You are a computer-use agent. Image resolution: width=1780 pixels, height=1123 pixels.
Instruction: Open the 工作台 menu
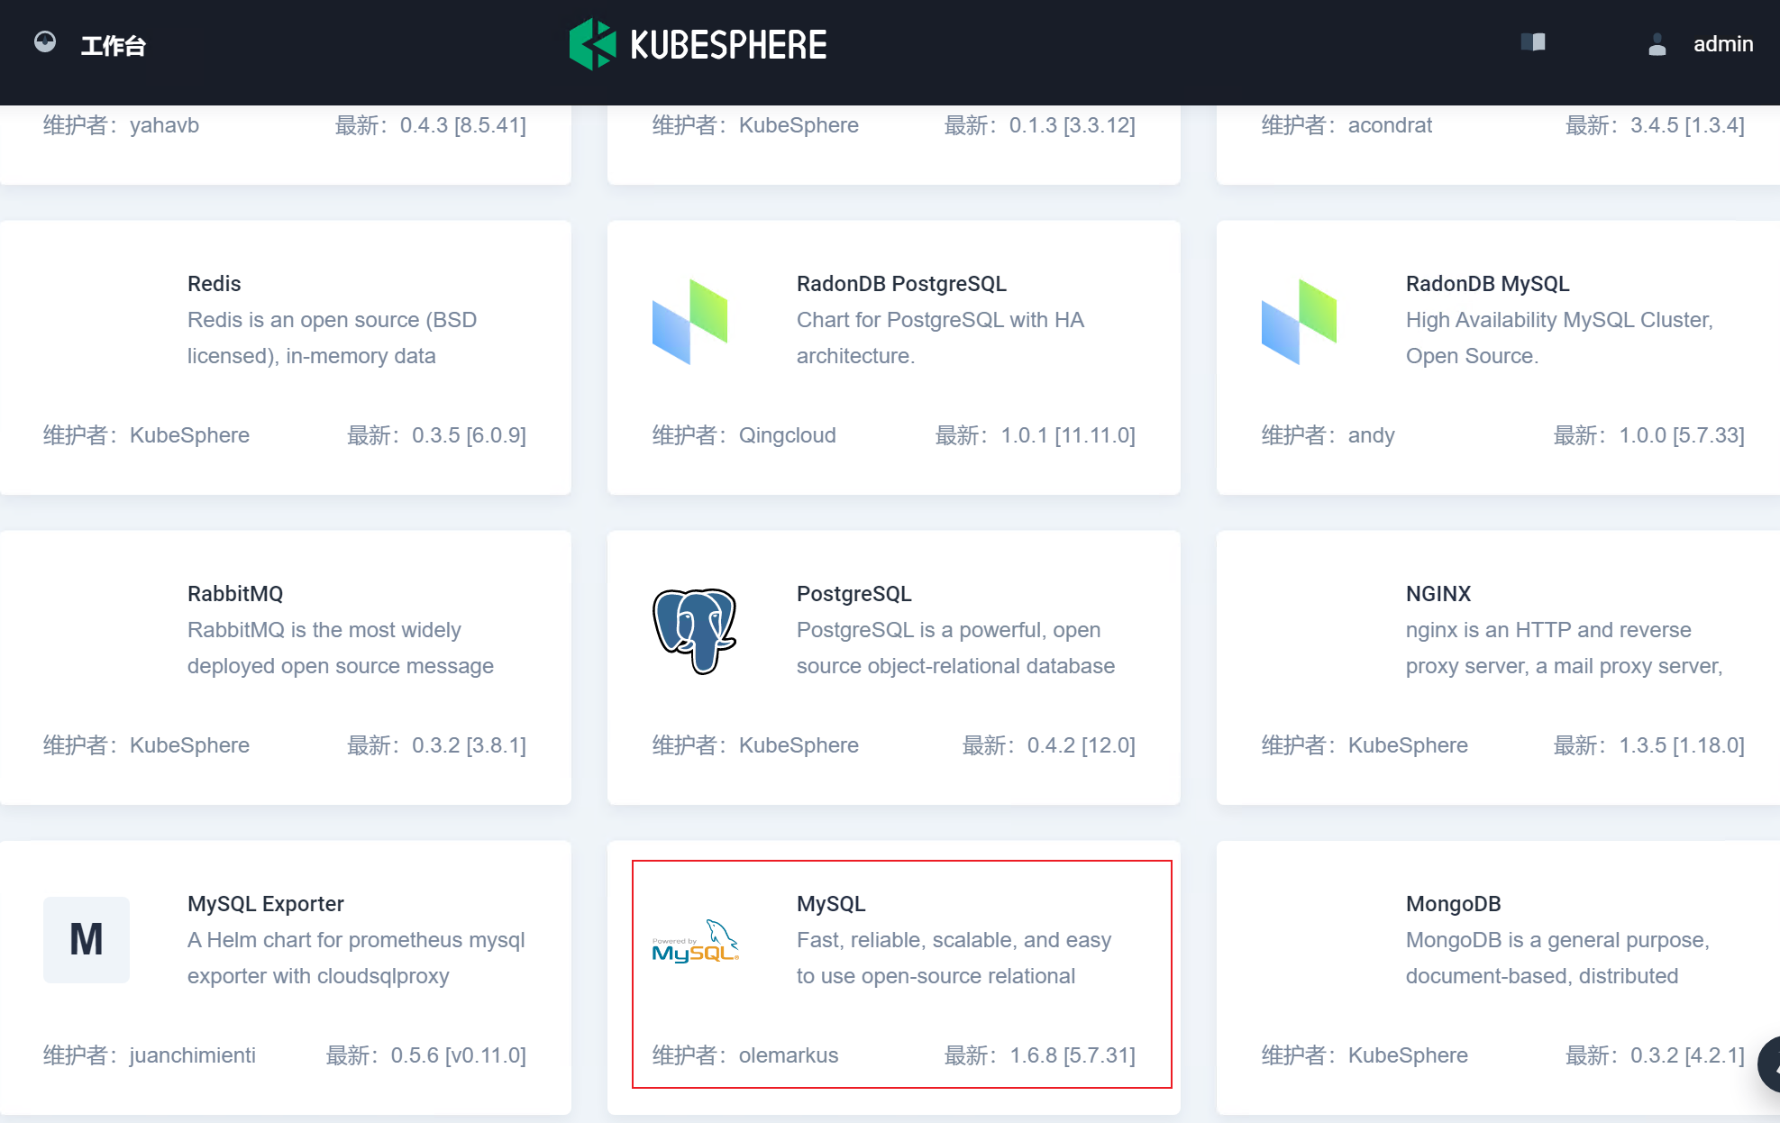point(113,45)
